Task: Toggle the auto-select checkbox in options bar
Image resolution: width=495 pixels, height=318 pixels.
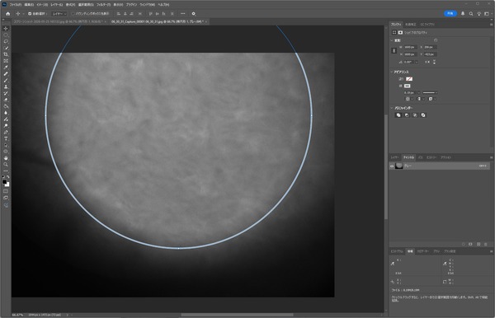Action: point(30,14)
